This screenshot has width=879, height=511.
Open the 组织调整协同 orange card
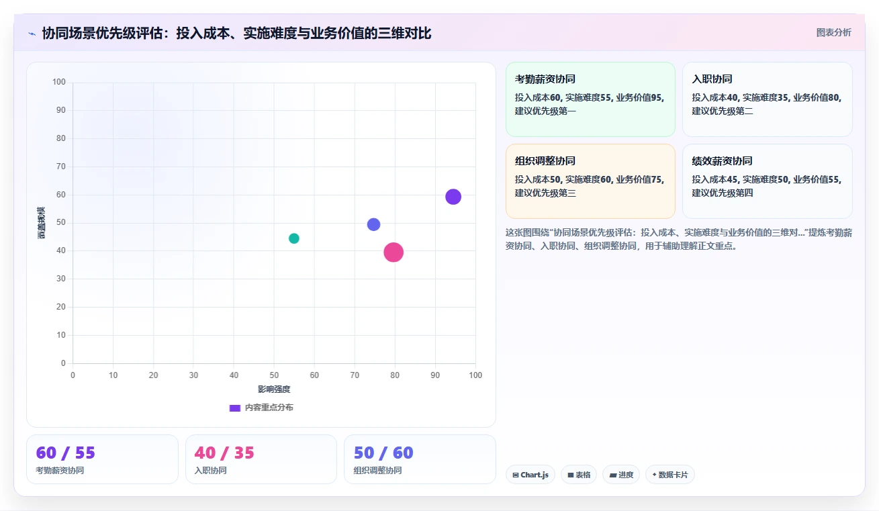click(590, 181)
